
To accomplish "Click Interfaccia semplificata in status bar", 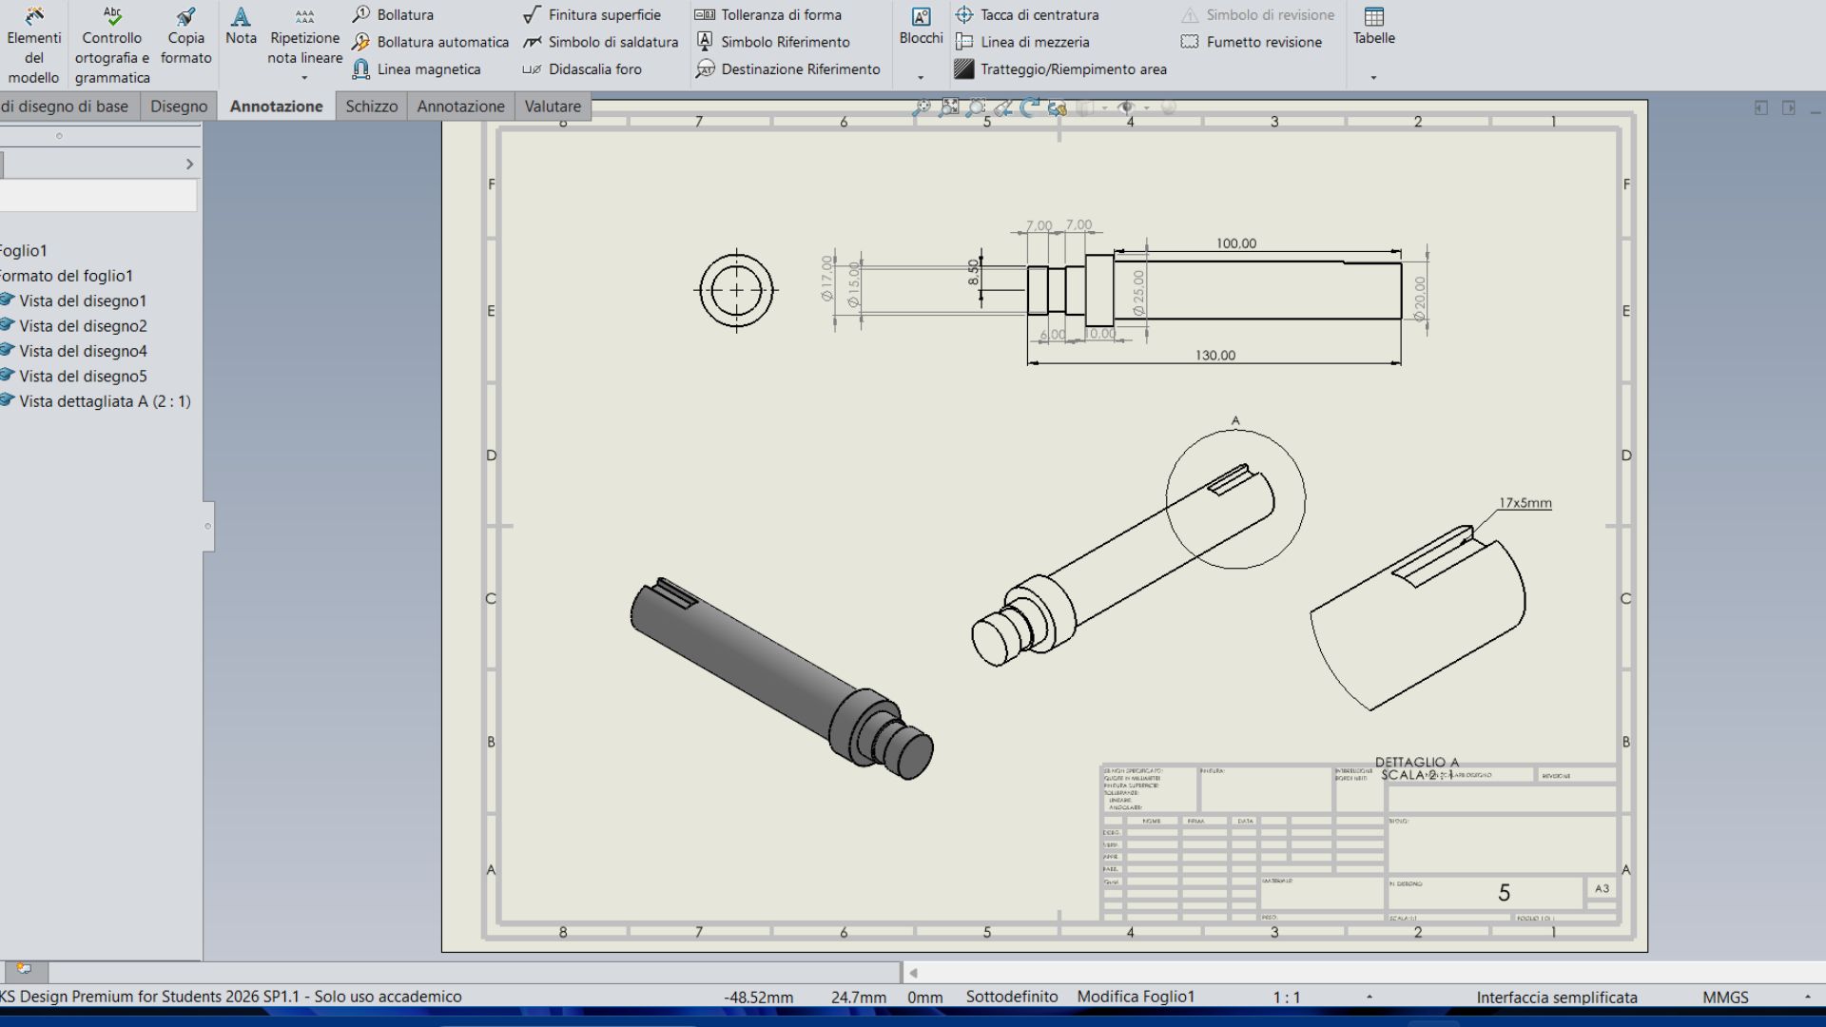I will click(1557, 998).
